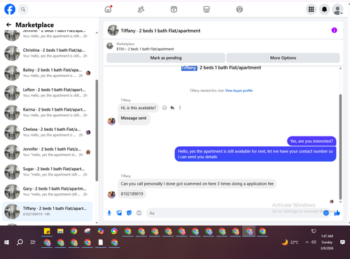This screenshot has height=259, width=350.
Task: Attach a photo with image icon
Action: click(x=119, y=213)
